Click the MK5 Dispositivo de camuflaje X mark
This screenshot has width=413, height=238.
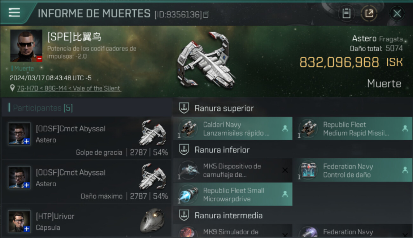285,170
